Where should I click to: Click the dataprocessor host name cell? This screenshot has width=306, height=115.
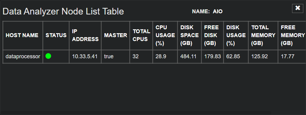point(23,57)
